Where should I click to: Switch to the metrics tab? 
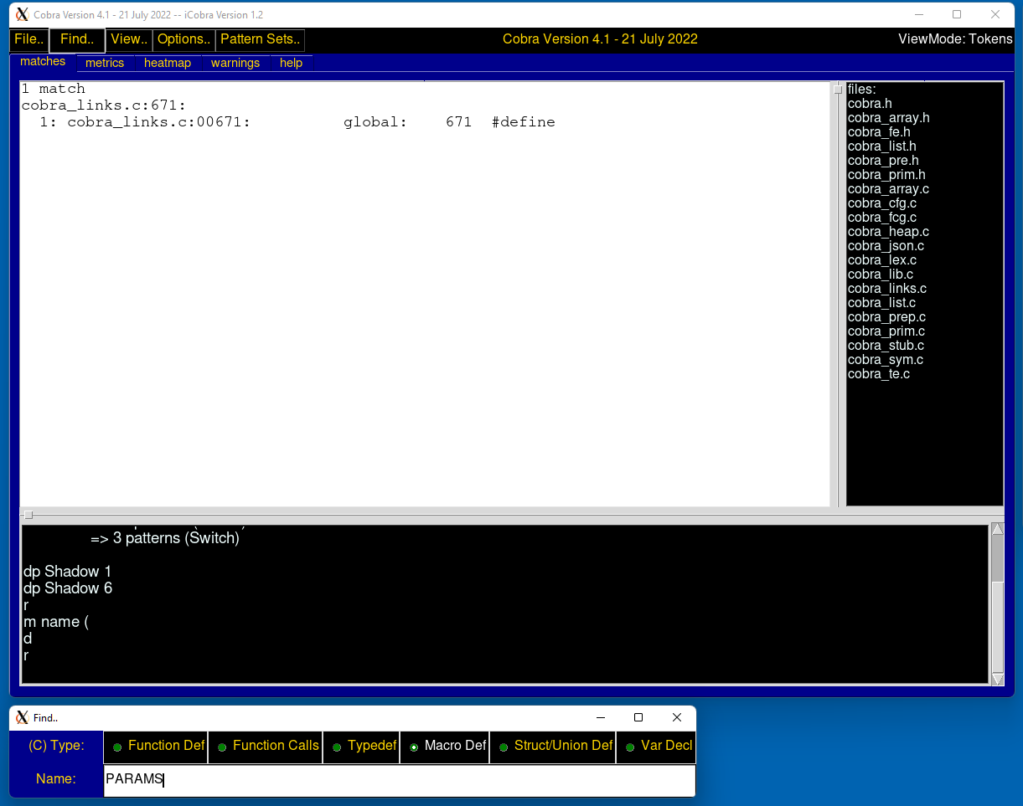pos(105,63)
